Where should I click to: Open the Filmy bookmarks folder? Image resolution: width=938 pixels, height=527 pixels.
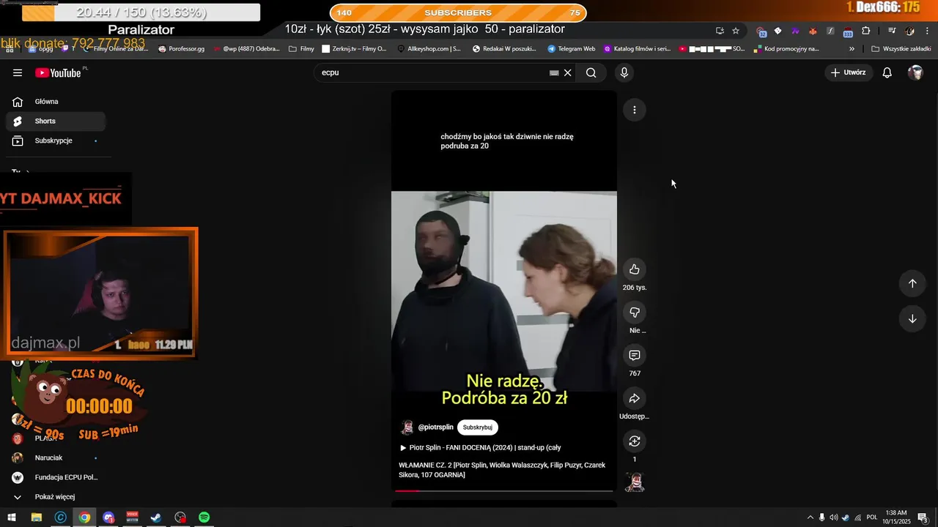tap(301, 49)
